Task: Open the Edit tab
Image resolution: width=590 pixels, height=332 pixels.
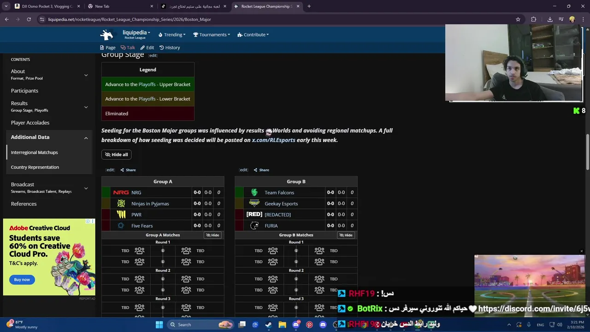Action: 147,47
